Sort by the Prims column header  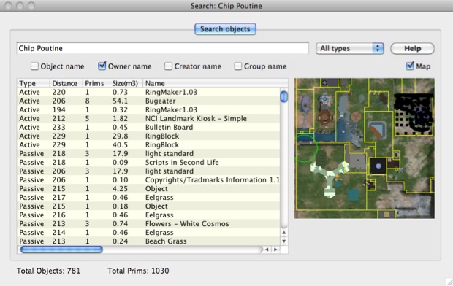(96, 83)
